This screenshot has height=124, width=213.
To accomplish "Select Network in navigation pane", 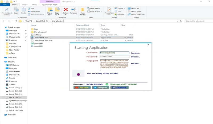I will click(12, 115).
